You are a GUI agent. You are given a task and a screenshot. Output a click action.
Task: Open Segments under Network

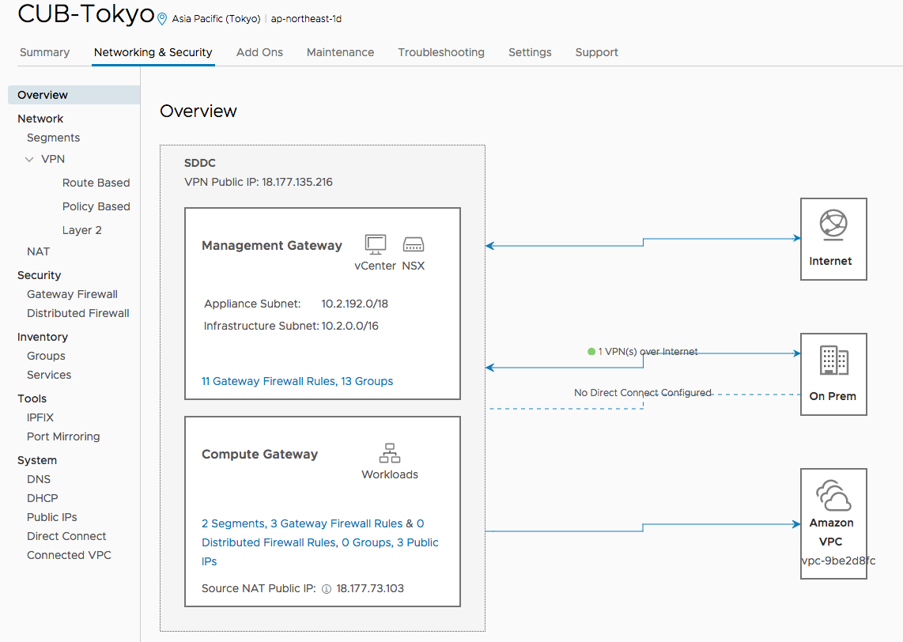(53, 138)
